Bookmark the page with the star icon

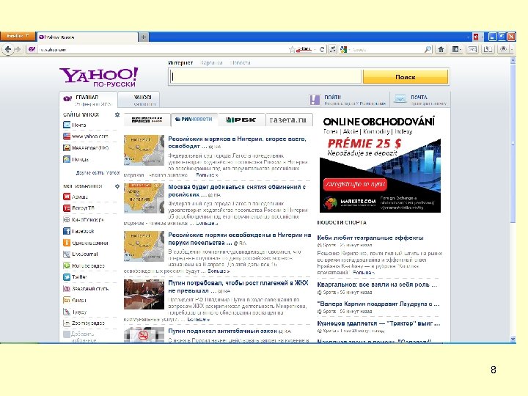click(x=292, y=50)
